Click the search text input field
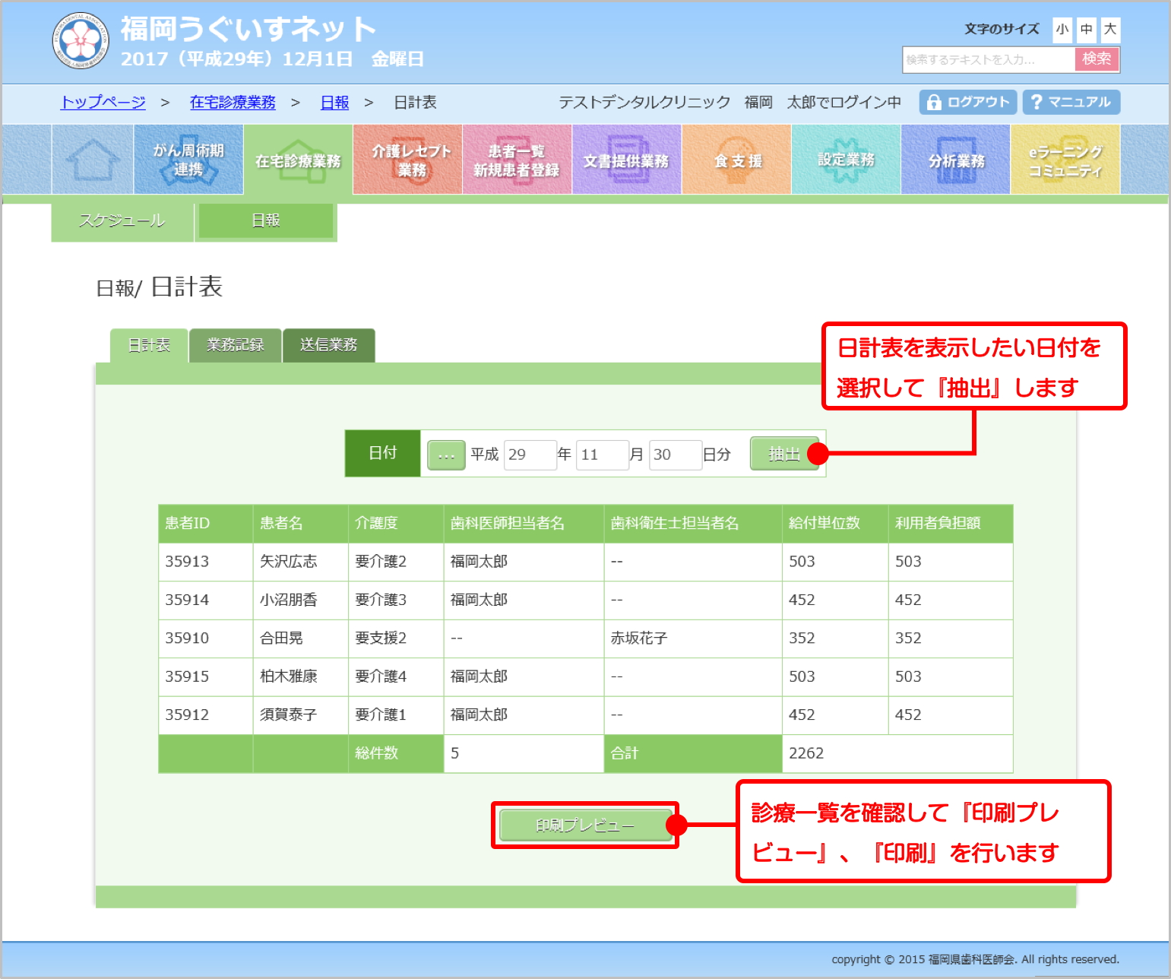 point(988,59)
